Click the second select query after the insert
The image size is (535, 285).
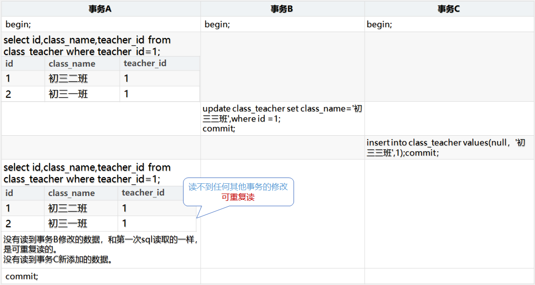click(87, 173)
